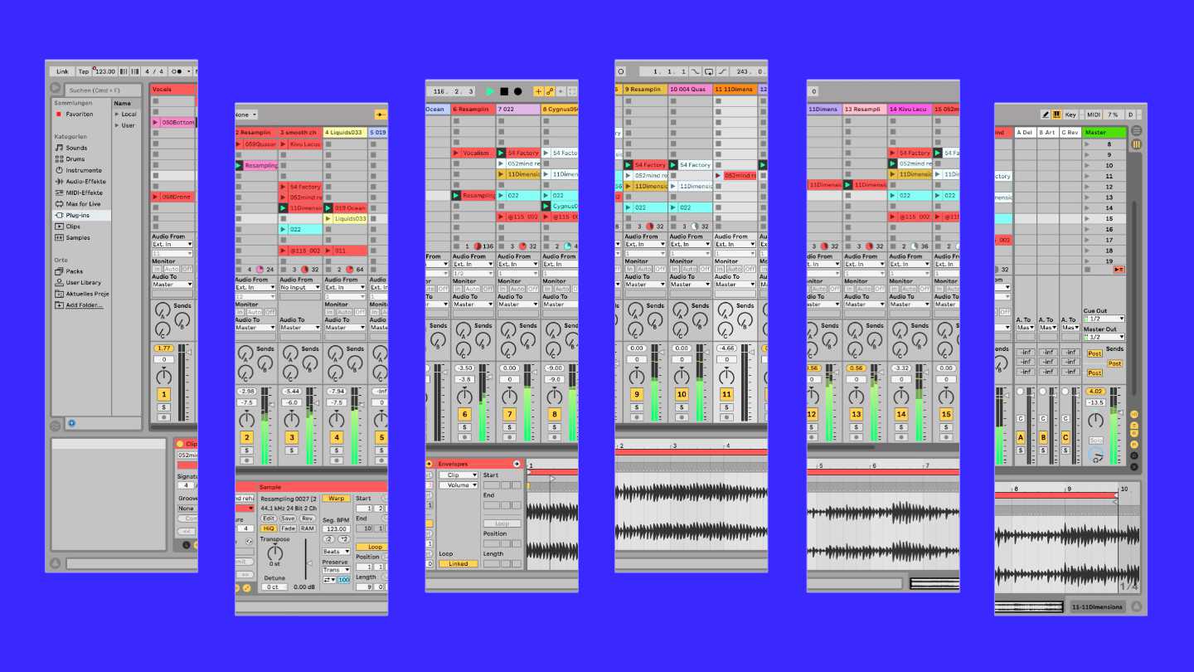This screenshot has height=672, width=1194.
Task: Toggle track 3 activator button
Action: pyautogui.click(x=291, y=437)
